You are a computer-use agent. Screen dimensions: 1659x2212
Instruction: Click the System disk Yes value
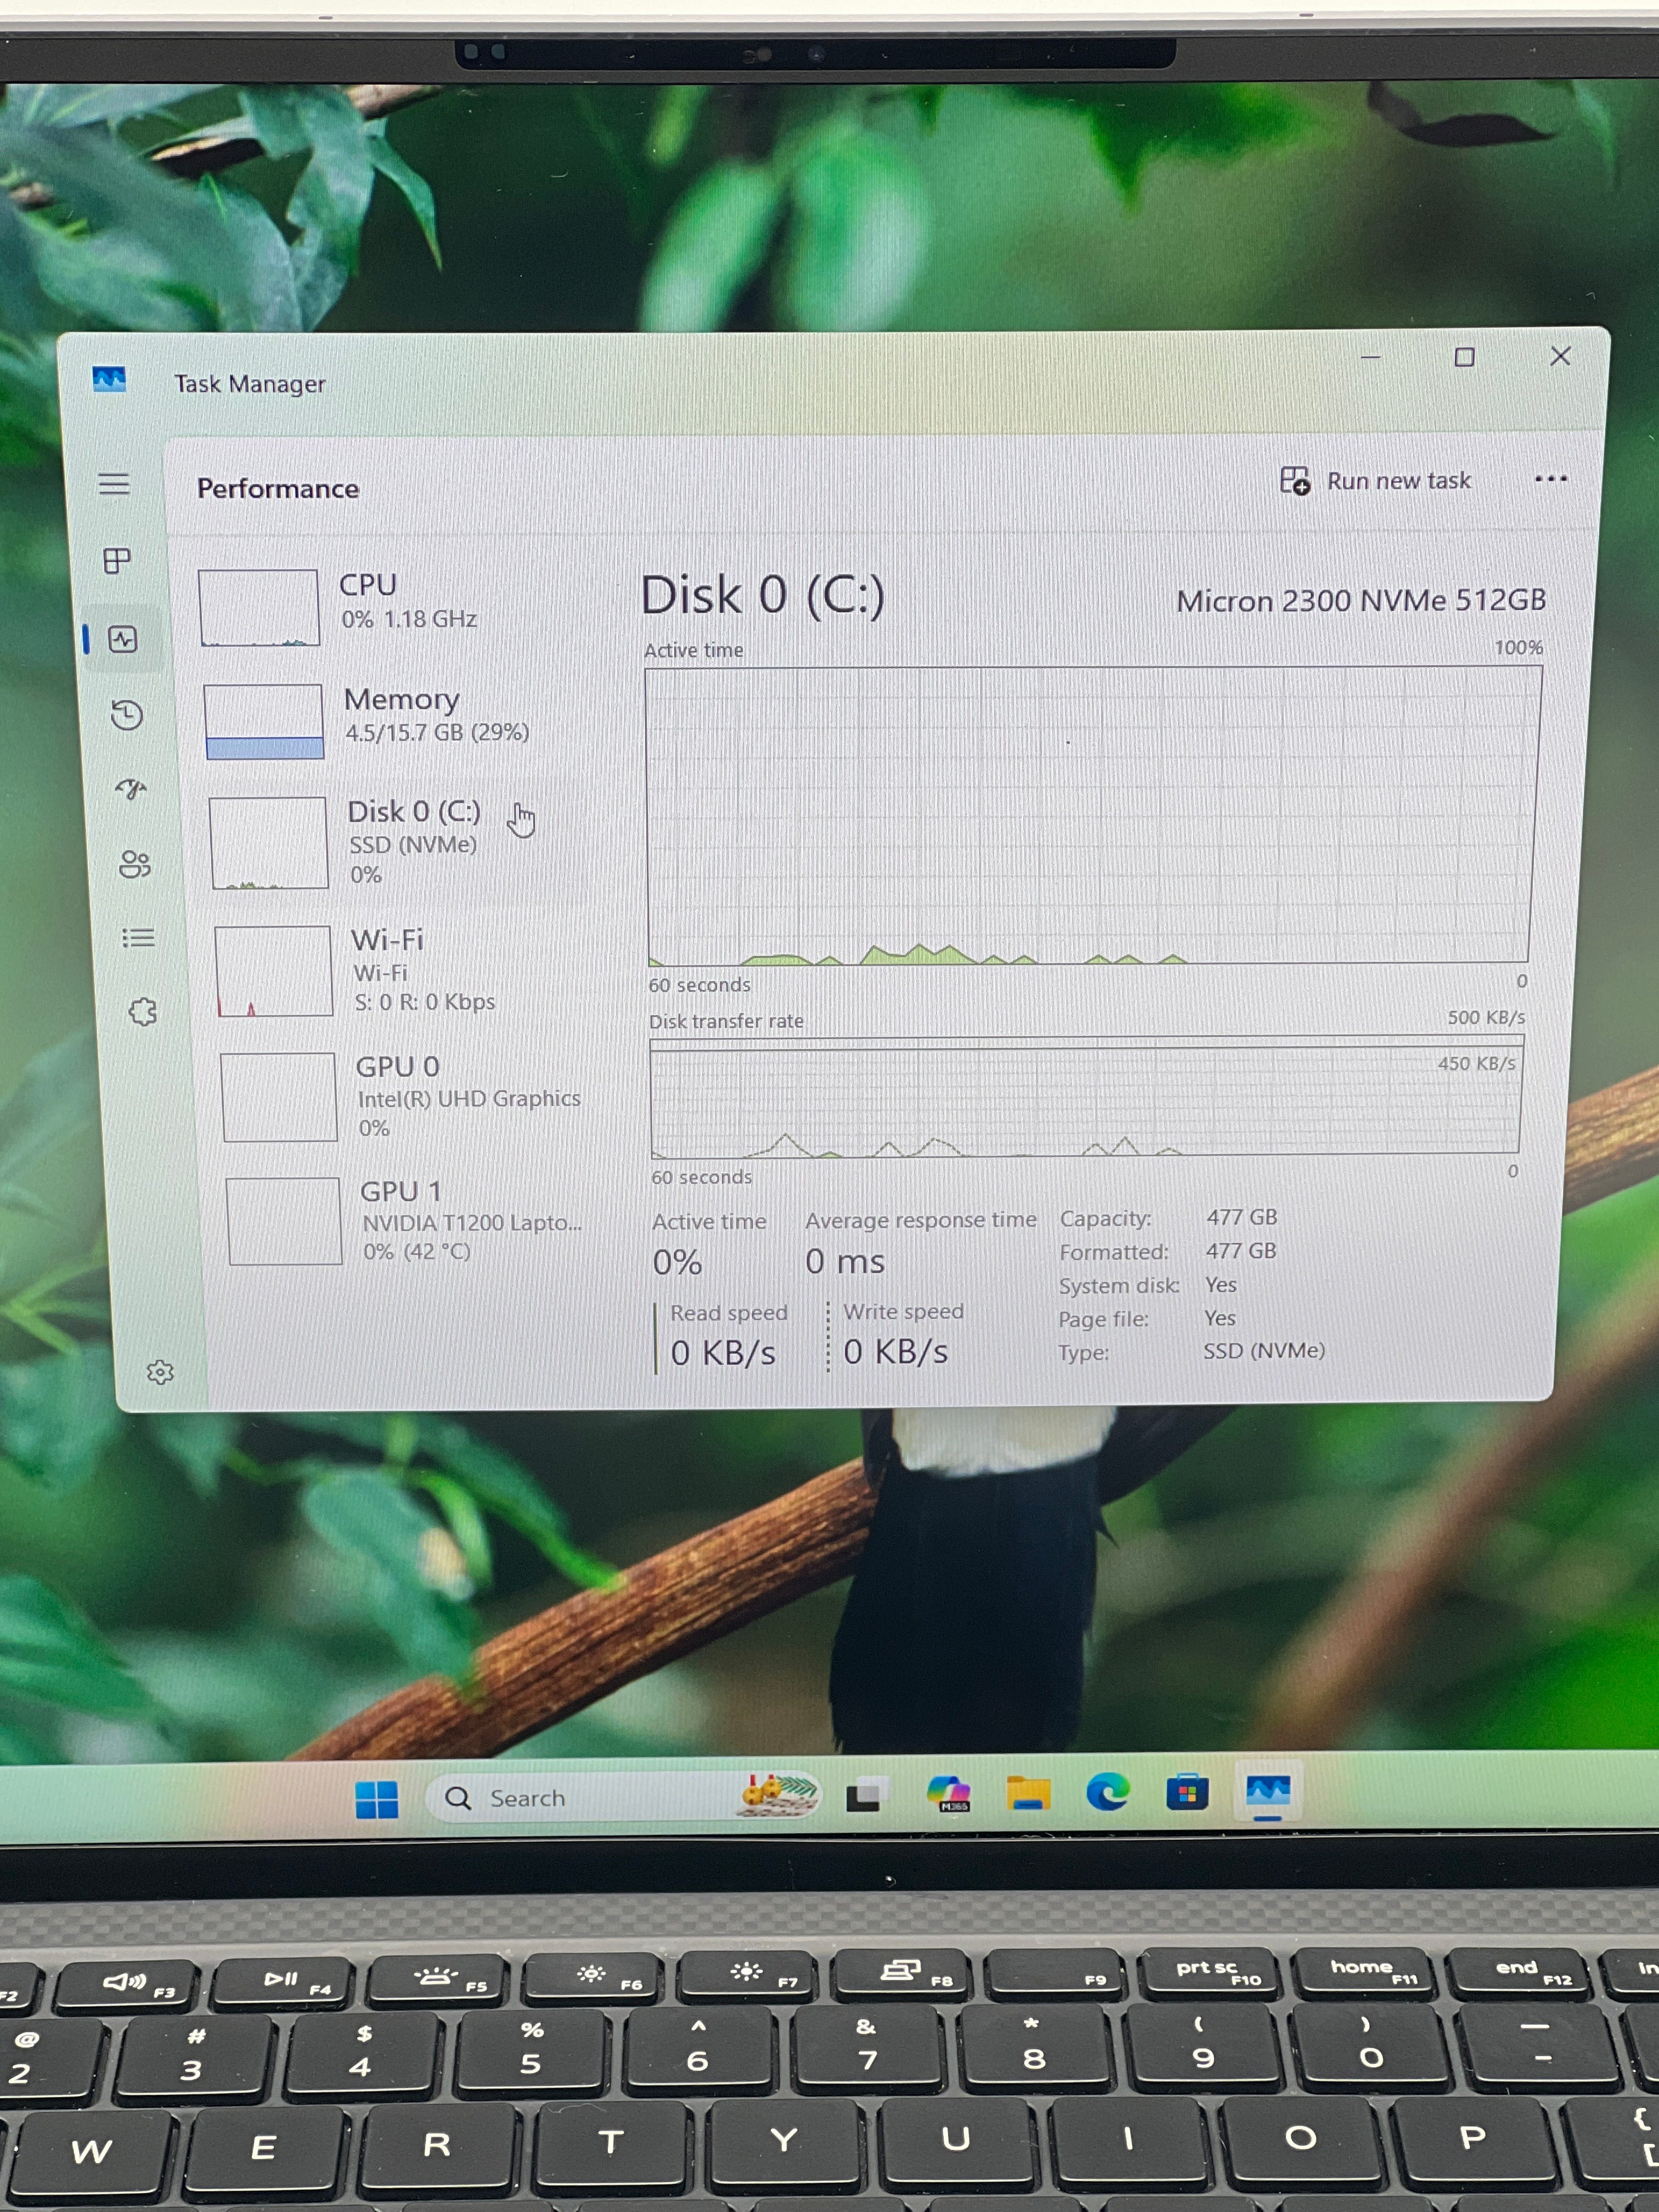[x=1221, y=1285]
